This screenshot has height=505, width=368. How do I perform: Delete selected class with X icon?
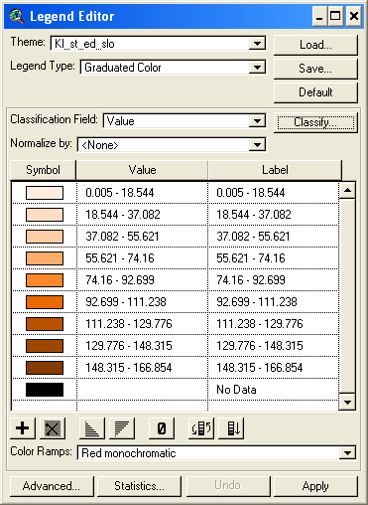tap(53, 428)
